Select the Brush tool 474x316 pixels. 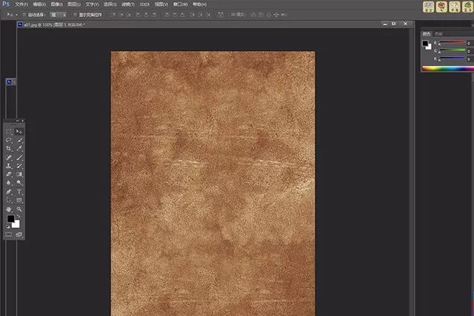19,158
